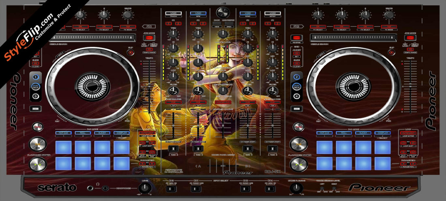Select HOT CUE pad mode on left deck
The width and height of the screenshot is (446, 201).
63,133
